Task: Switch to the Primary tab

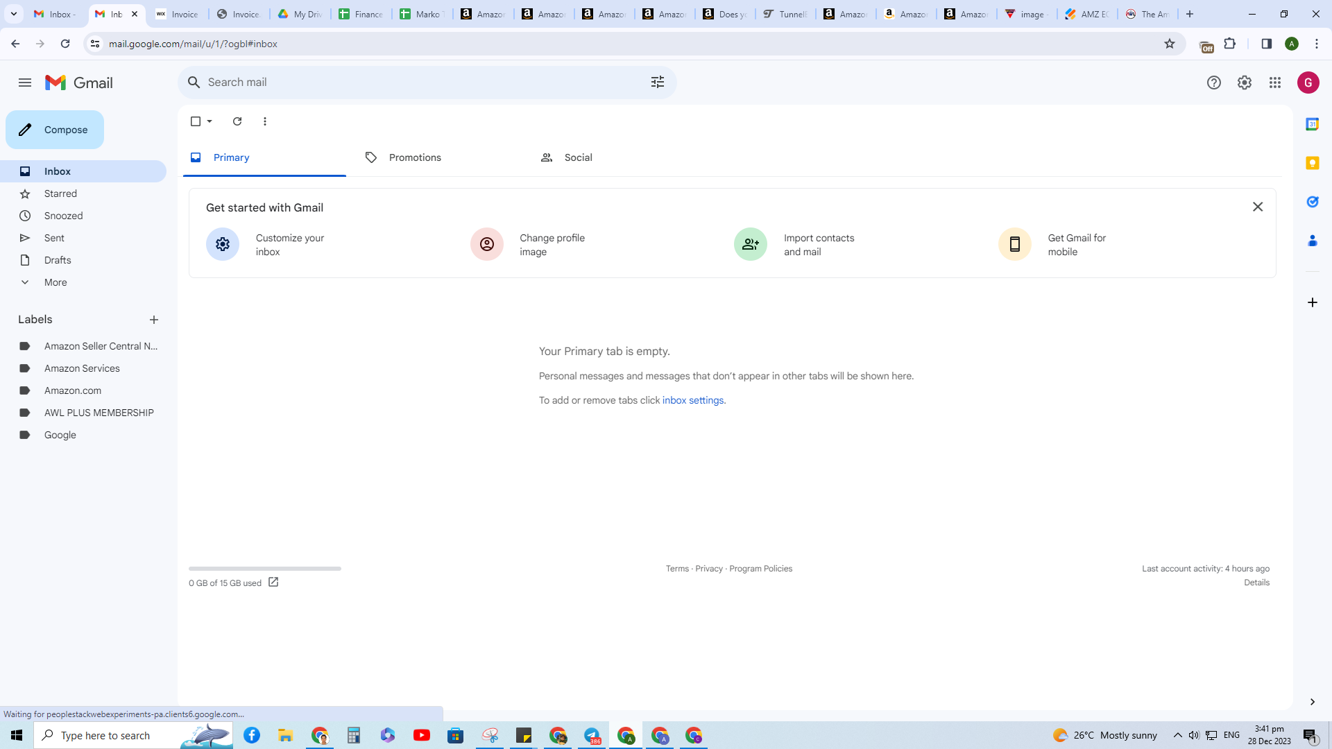Action: pos(264,157)
